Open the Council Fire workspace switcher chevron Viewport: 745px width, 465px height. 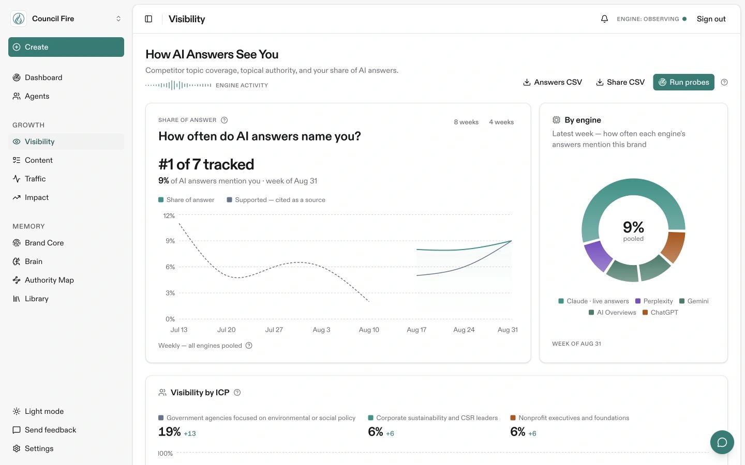118,19
